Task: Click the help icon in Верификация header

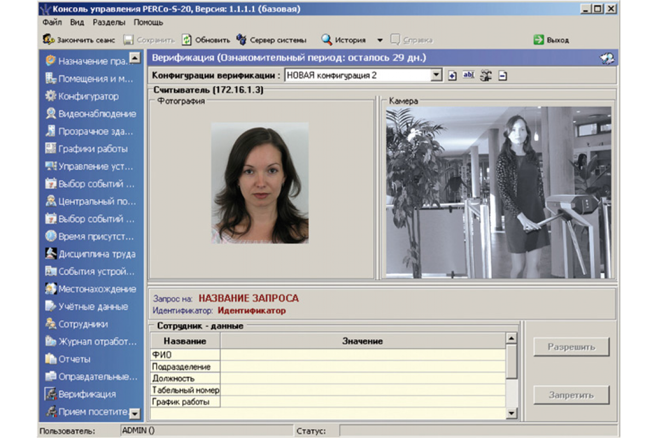Action: (x=607, y=58)
